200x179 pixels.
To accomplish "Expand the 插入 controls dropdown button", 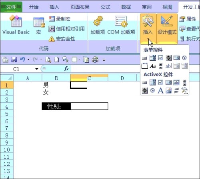I will coord(148,28).
